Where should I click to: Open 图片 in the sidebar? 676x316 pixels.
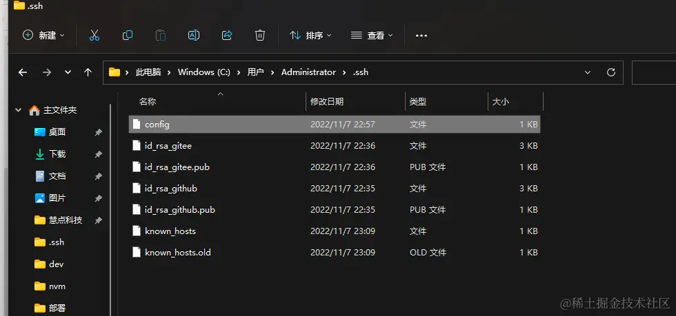point(57,198)
